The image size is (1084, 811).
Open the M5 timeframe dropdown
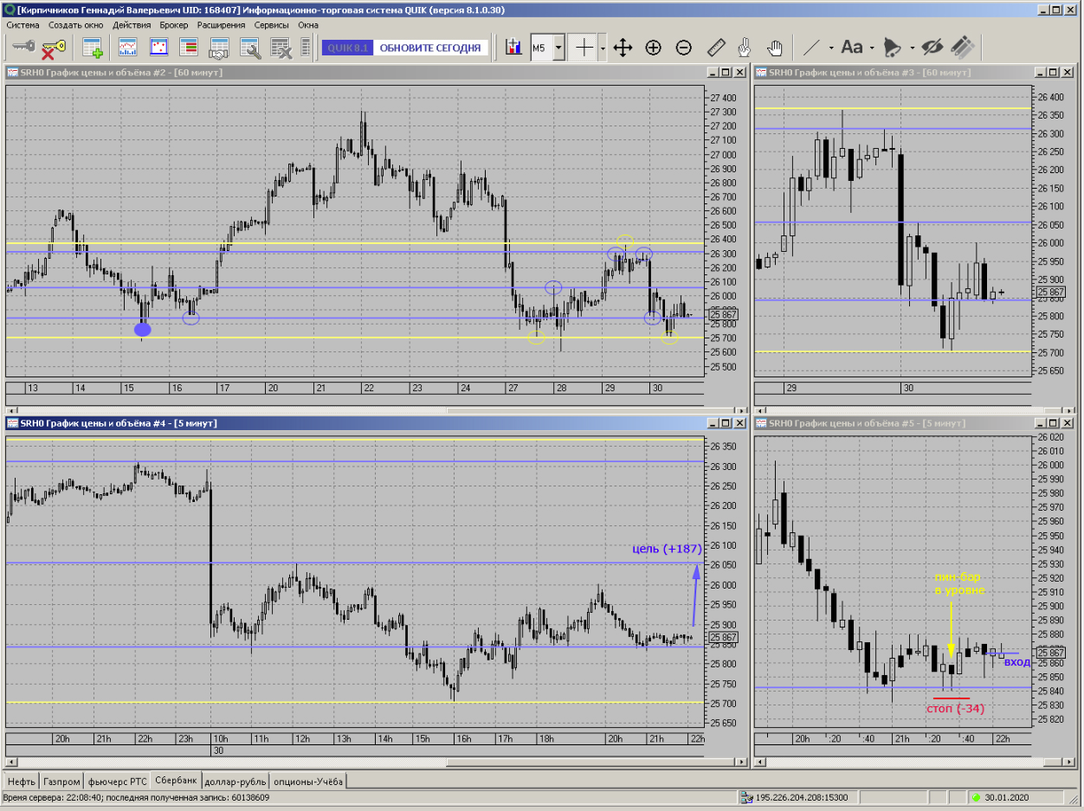click(x=558, y=48)
